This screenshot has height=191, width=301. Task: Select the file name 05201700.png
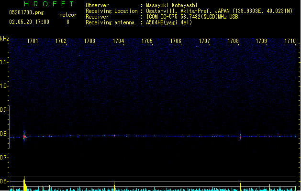click(26, 12)
